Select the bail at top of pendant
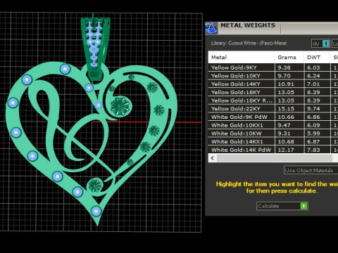338x253 pixels. pyautogui.click(x=96, y=48)
